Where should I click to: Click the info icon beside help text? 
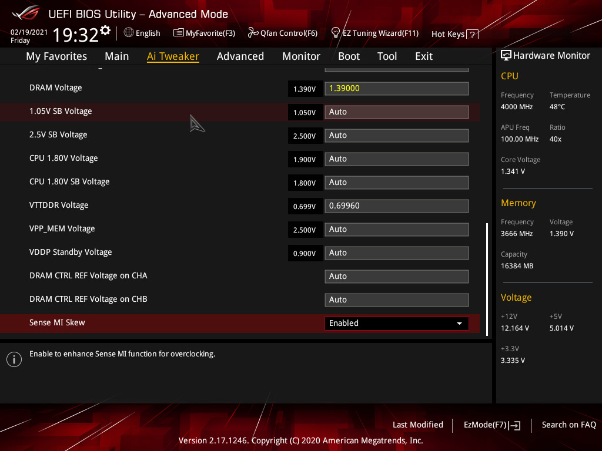(14, 359)
